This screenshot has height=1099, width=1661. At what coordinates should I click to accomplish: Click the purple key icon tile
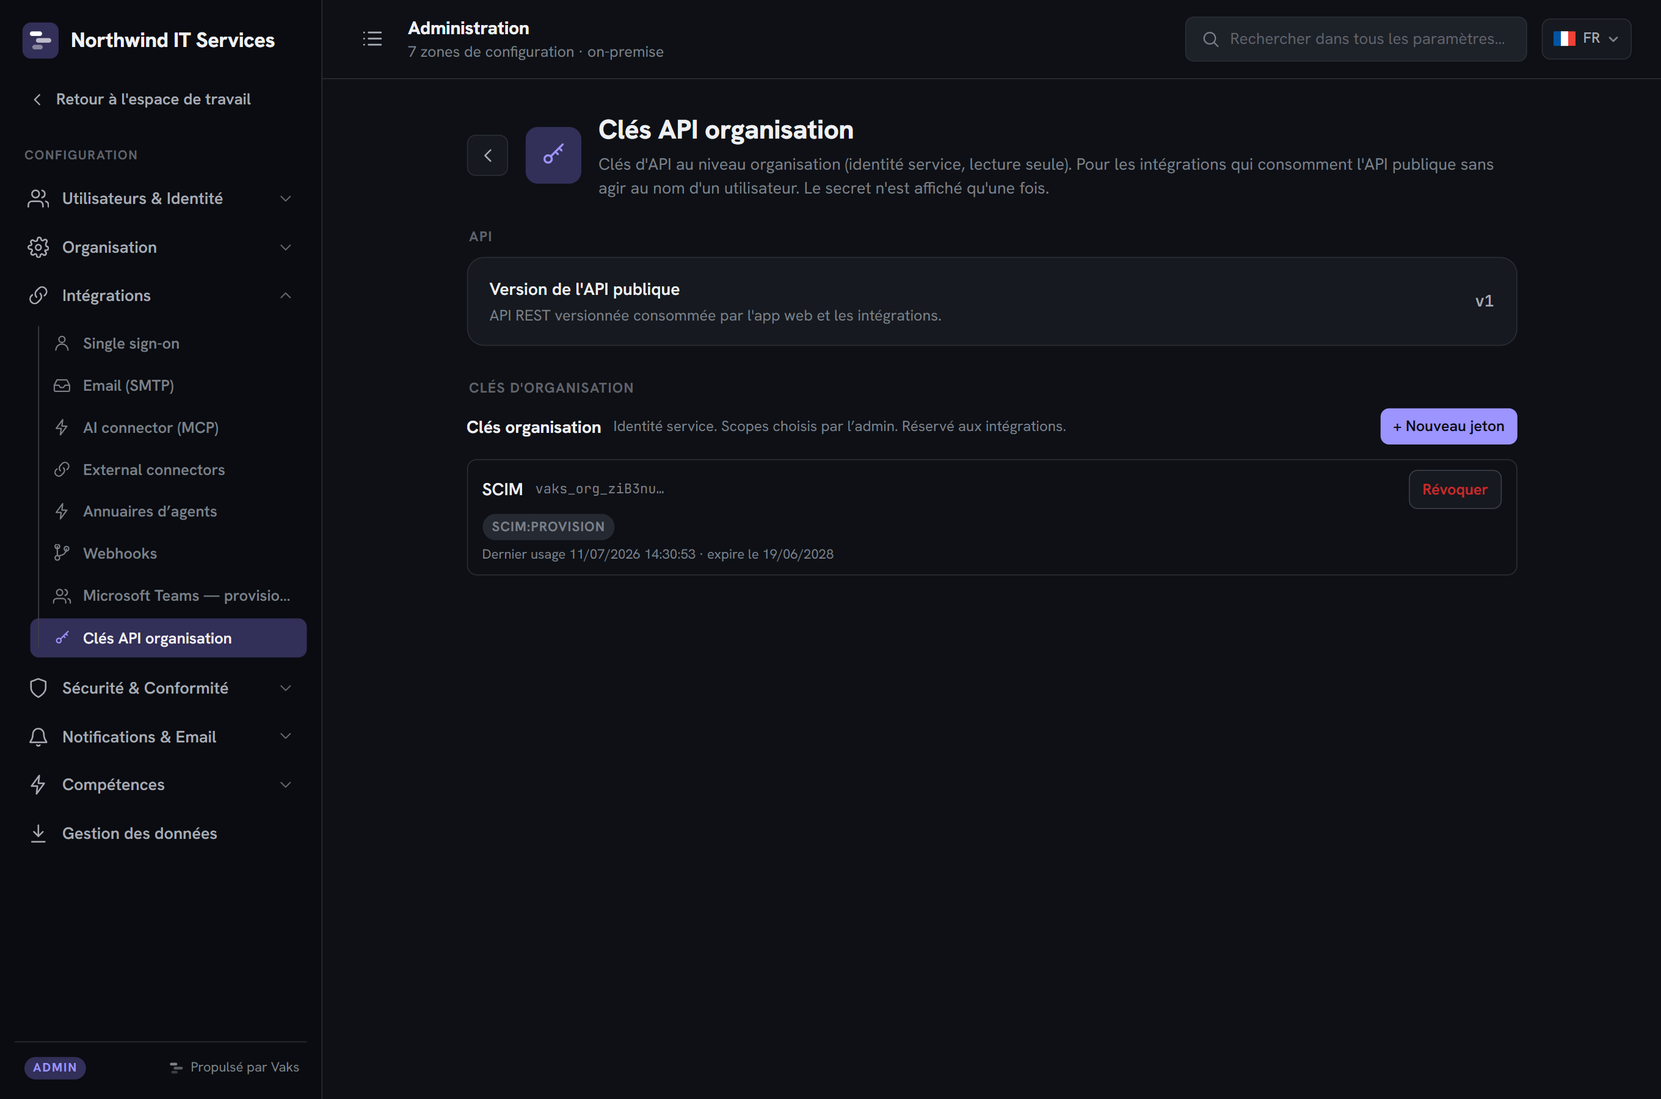[x=553, y=155]
